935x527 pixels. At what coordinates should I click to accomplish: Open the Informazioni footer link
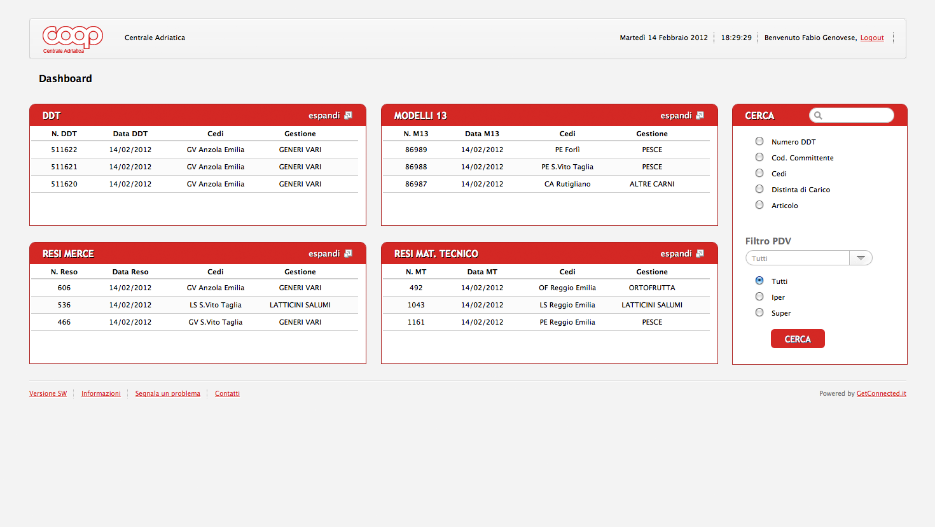[x=101, y=393]
